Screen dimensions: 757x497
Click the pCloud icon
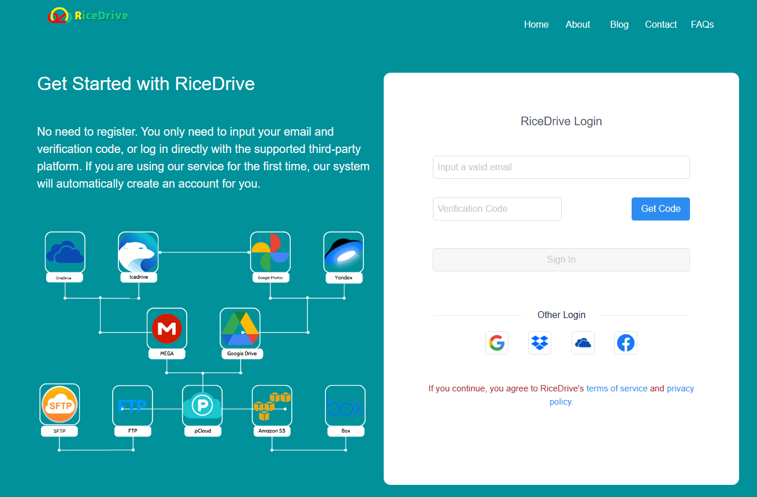point(202,406)
